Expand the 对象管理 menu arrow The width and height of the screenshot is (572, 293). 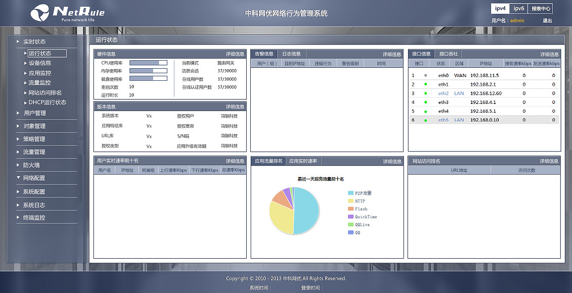pos(18,126)
